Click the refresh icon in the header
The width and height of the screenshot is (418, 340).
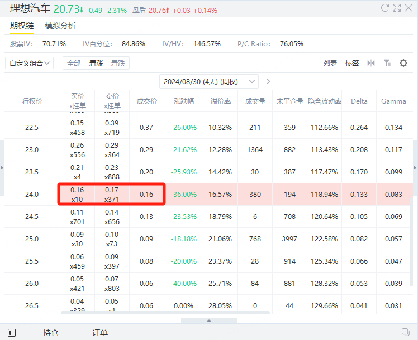(384, 8)
